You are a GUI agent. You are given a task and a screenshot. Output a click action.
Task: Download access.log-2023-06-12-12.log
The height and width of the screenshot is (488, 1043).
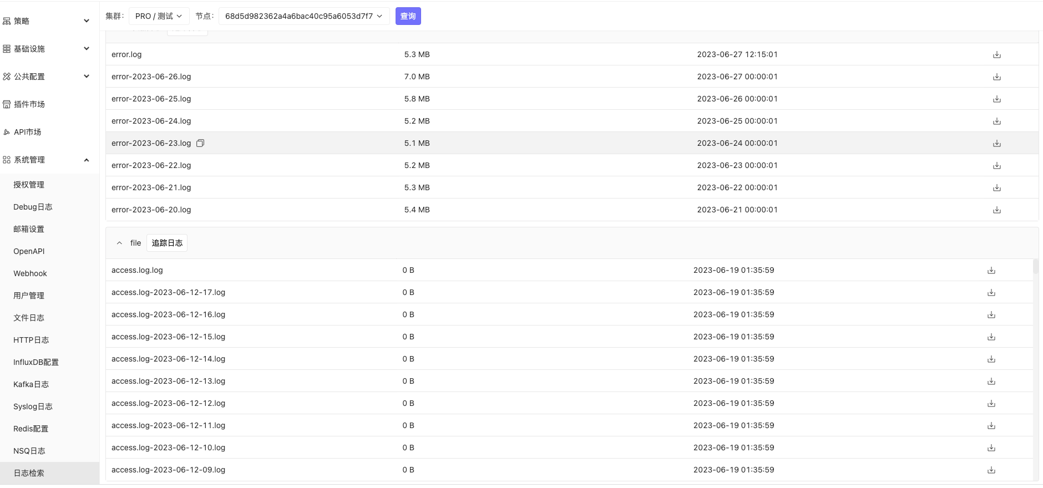[x=991, y=403]
